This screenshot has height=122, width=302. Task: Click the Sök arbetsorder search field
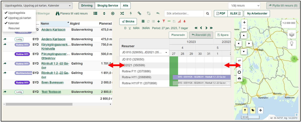tap(184, 13)
